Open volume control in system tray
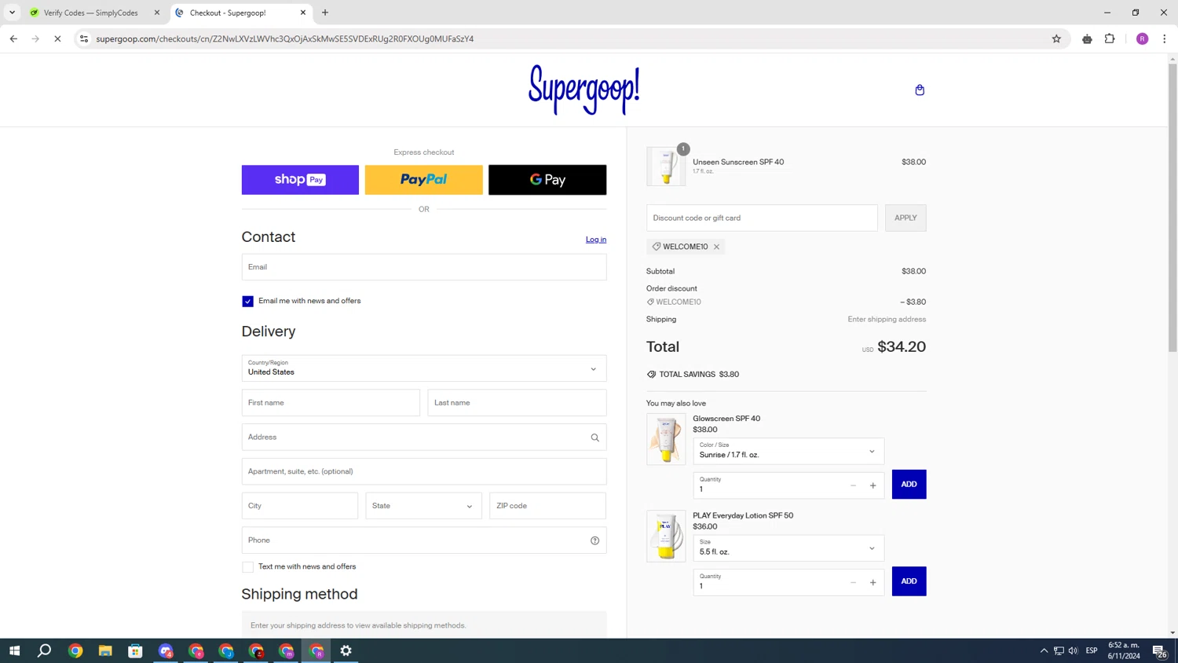Viewport: 1178px width, 663px height. 1073,650
